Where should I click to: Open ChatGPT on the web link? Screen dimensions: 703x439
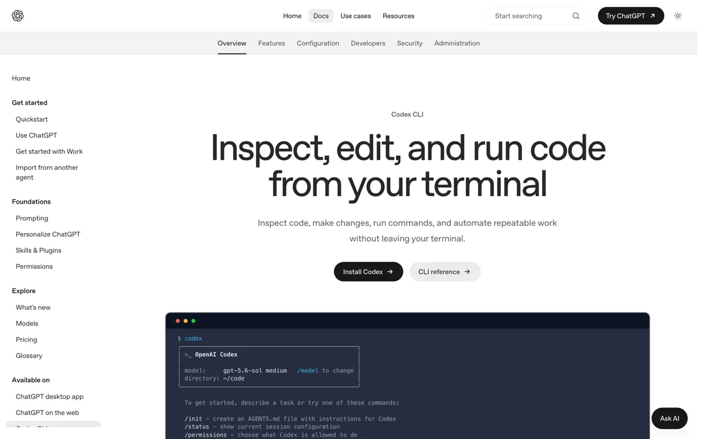(47, 413)
